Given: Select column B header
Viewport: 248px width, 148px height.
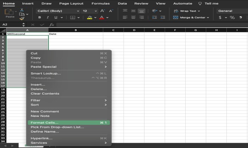Looking at the screenshot, I should 76,30.
